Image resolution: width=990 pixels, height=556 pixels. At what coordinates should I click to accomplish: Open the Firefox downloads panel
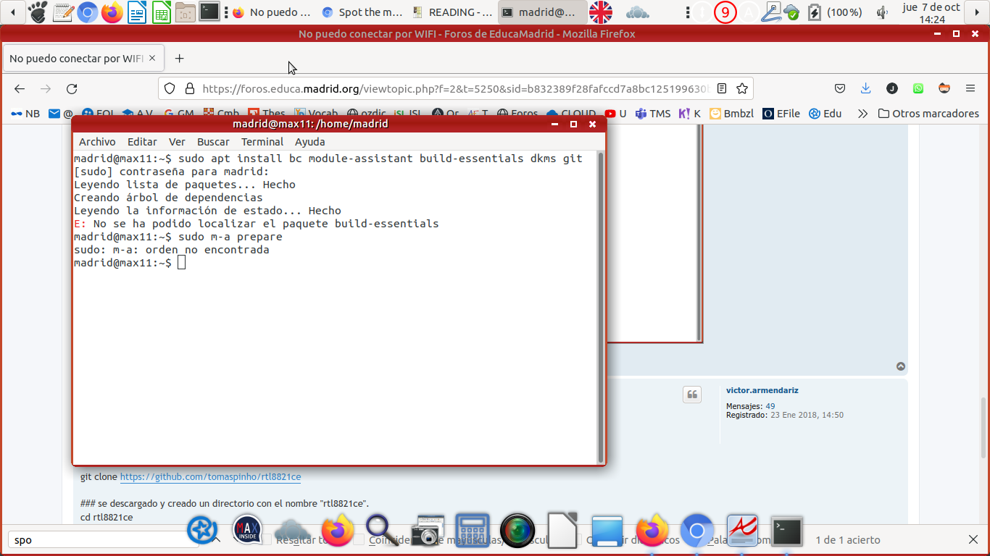pyautogui.click(x=865, y=88)
